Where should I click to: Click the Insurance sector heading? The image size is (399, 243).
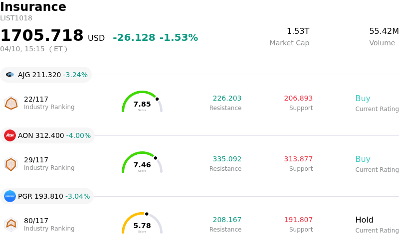[33, 7]
